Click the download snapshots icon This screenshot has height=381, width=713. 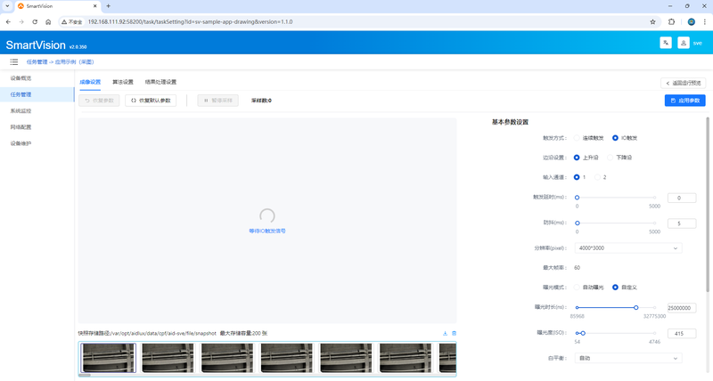click(x=445, y=333)
